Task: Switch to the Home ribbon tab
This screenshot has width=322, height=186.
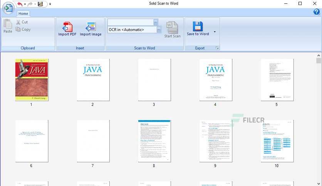Action: [x=23, y=13]
